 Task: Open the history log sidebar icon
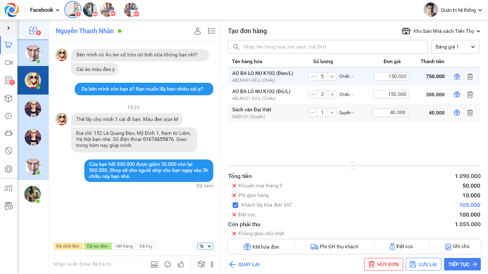point(9,206)
